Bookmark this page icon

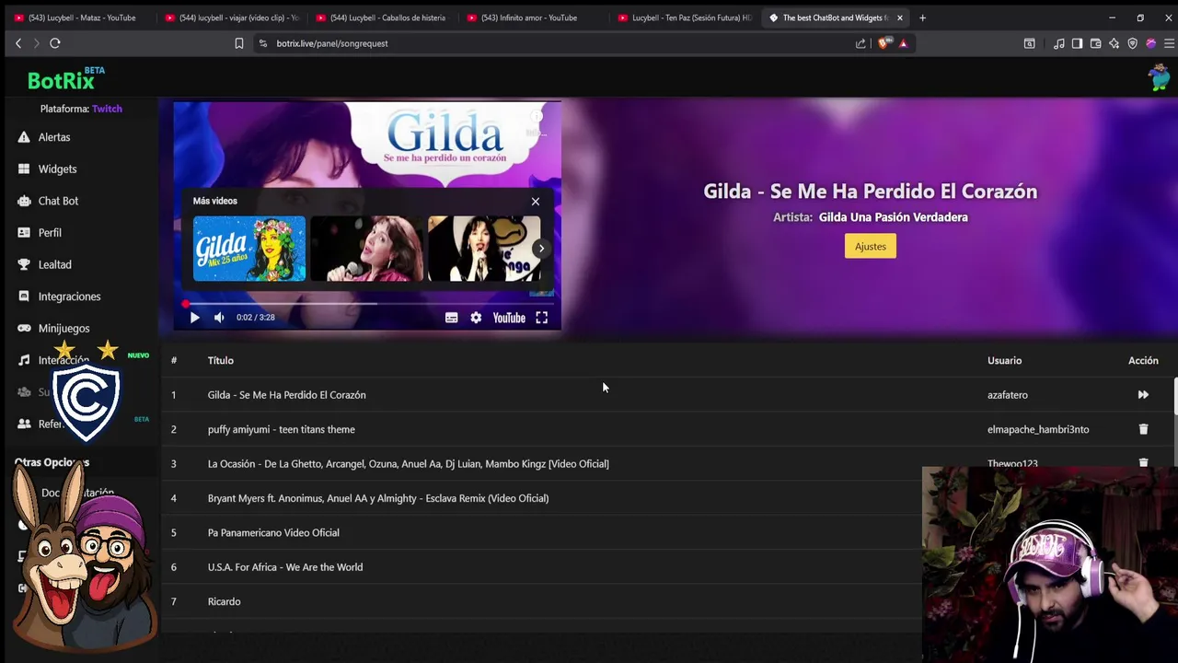[238, 43]
